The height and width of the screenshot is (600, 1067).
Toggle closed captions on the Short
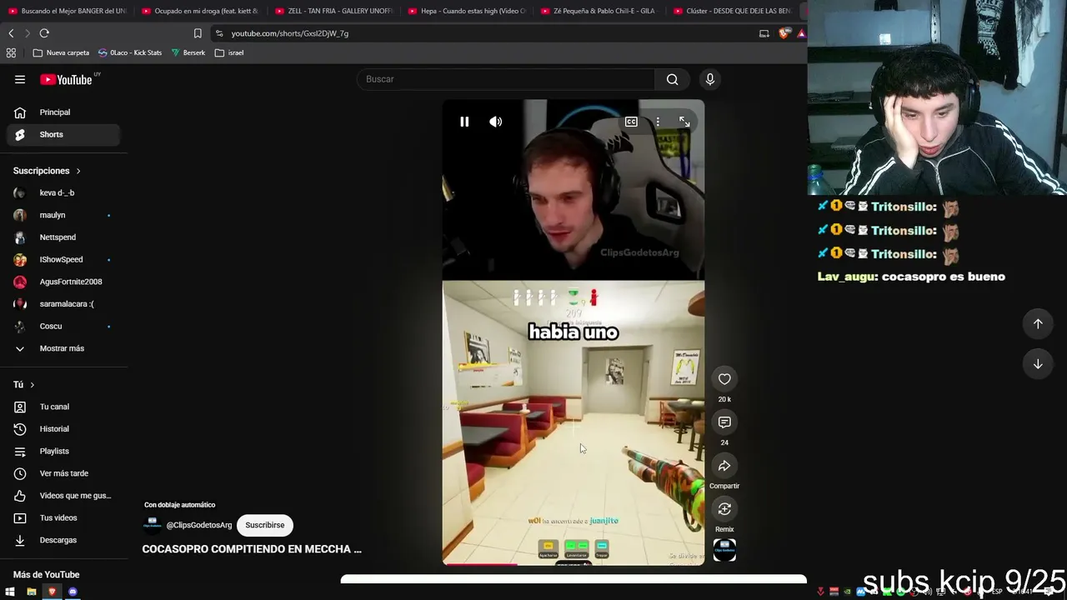click(631, 122)
